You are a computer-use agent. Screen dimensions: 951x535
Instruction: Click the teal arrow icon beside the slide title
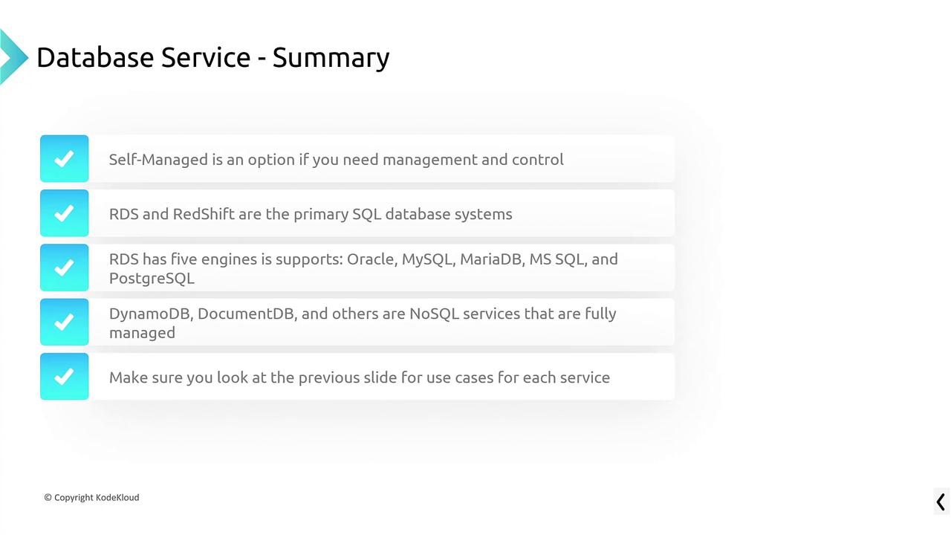tap(13, 56)
